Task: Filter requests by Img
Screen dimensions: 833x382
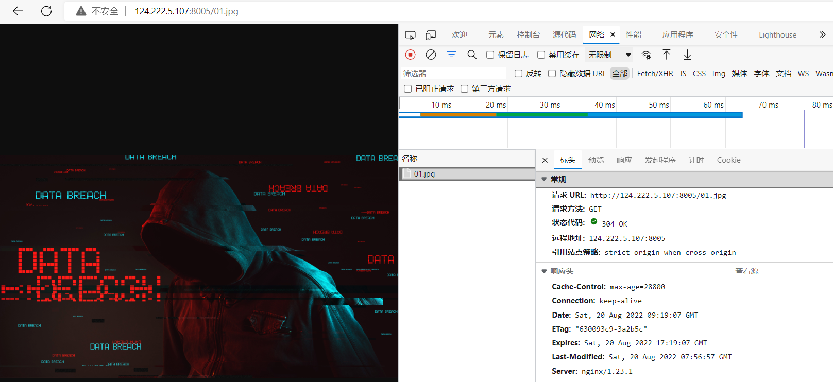Action: (x=719, y=74)
